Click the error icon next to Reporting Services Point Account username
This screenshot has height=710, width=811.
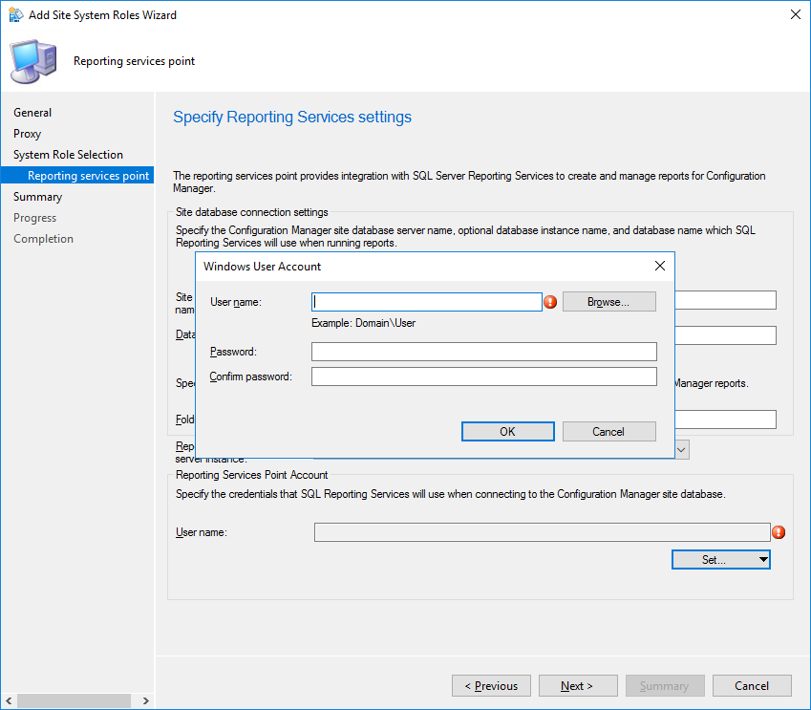[x=779, y=532]
